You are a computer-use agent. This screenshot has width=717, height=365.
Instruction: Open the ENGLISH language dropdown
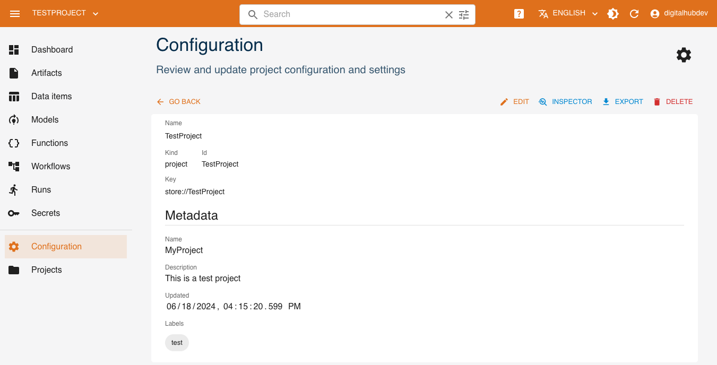coord(568,13)
